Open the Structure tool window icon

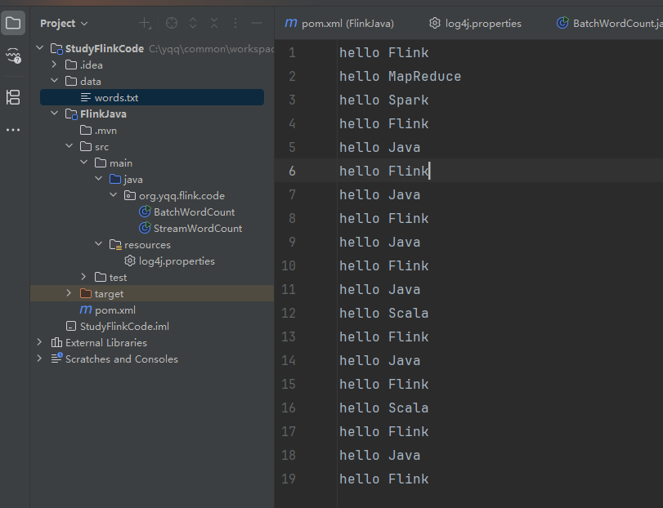(x=13, y=97)
